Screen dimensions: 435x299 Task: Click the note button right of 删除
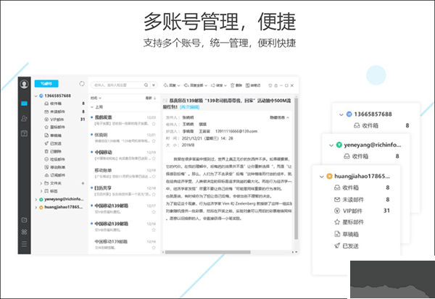253,85
